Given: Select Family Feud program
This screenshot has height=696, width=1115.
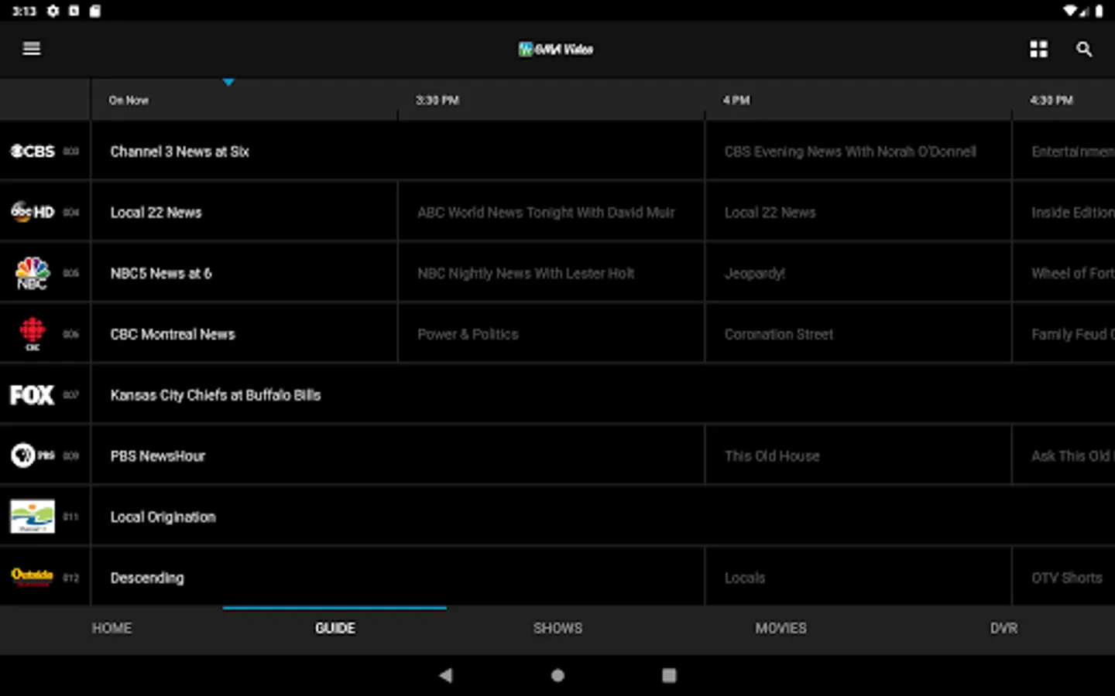Looking at the screenshot, I should click(x=1064, y=334).
